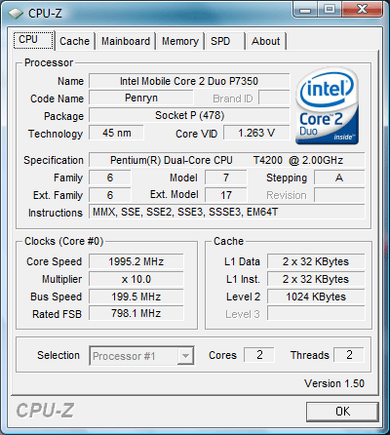Click the x 10.0 multiplier value
Screen dimensions: 390x435
tap(136, 279)
